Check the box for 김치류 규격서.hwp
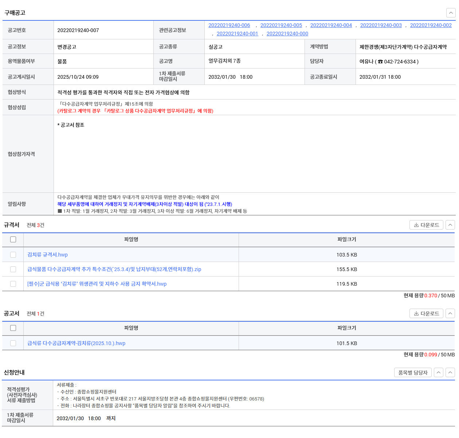The height and width of the screenshot is (438, 459). 13,255
